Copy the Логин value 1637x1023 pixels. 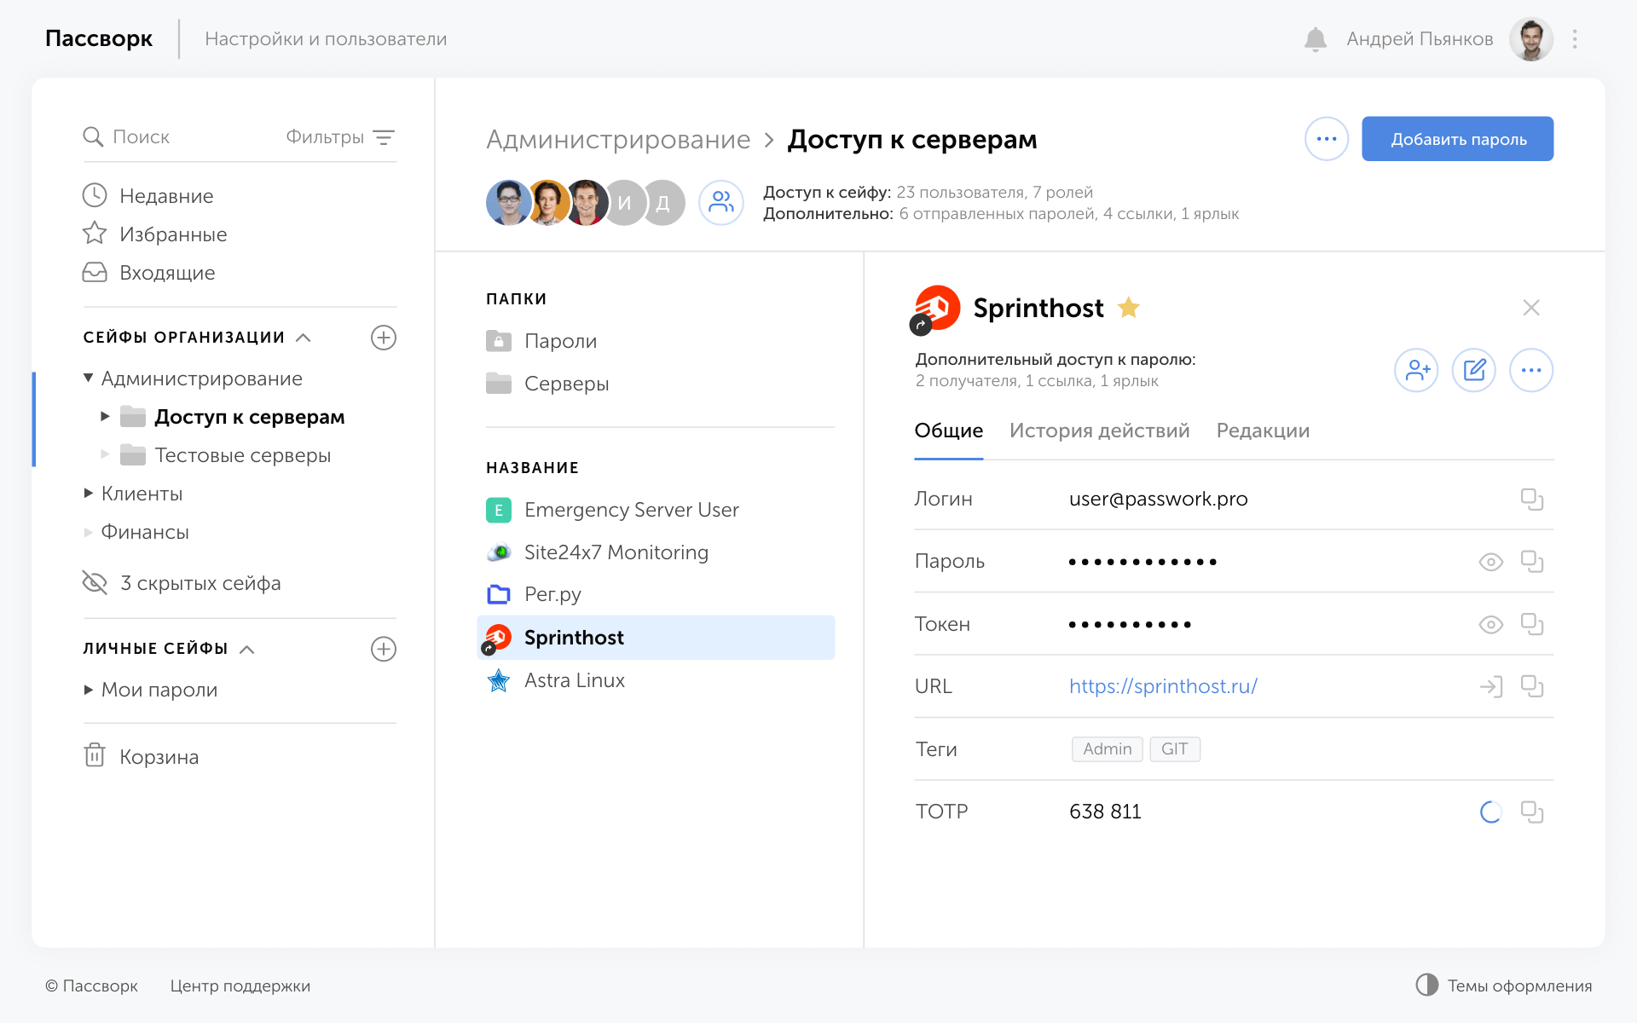pos(1532,500)
